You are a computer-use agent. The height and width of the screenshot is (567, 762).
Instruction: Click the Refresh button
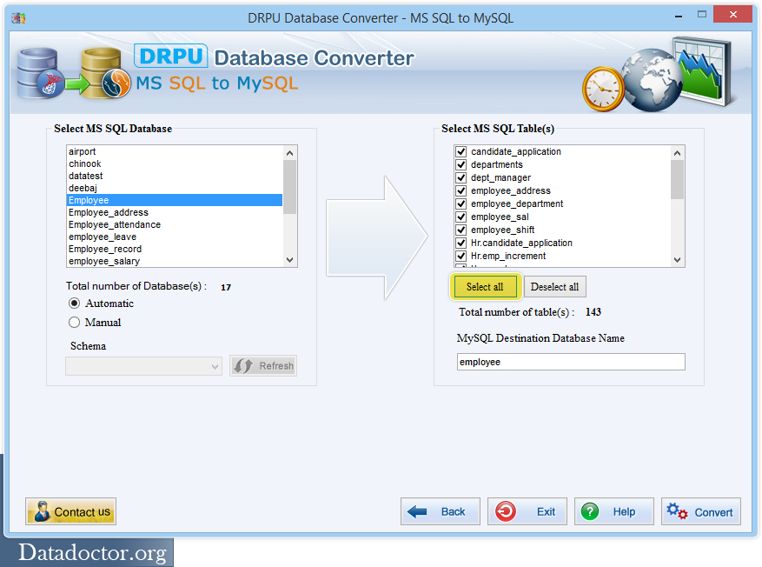[263, 366]
